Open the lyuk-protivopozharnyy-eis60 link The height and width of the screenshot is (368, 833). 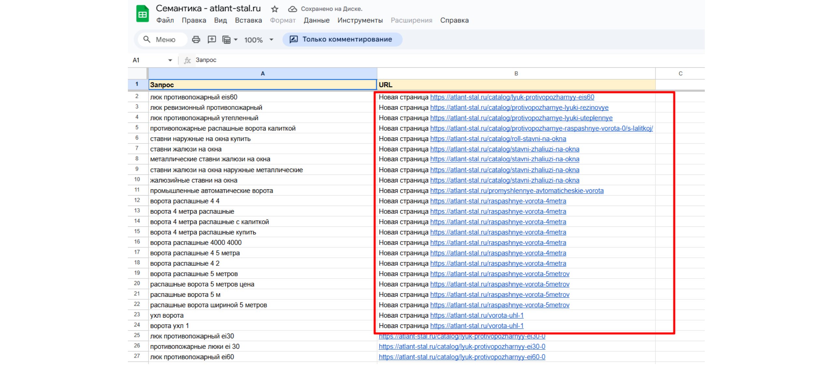coord(512,97)
